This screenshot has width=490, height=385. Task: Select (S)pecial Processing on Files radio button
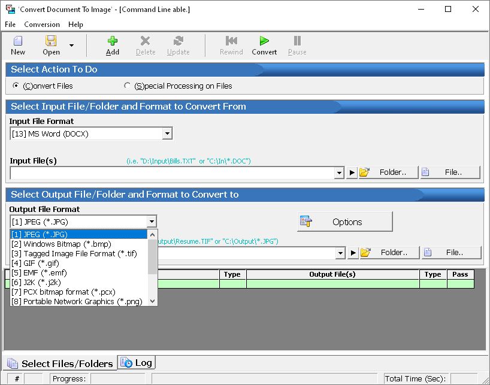(x=127, y=86)
